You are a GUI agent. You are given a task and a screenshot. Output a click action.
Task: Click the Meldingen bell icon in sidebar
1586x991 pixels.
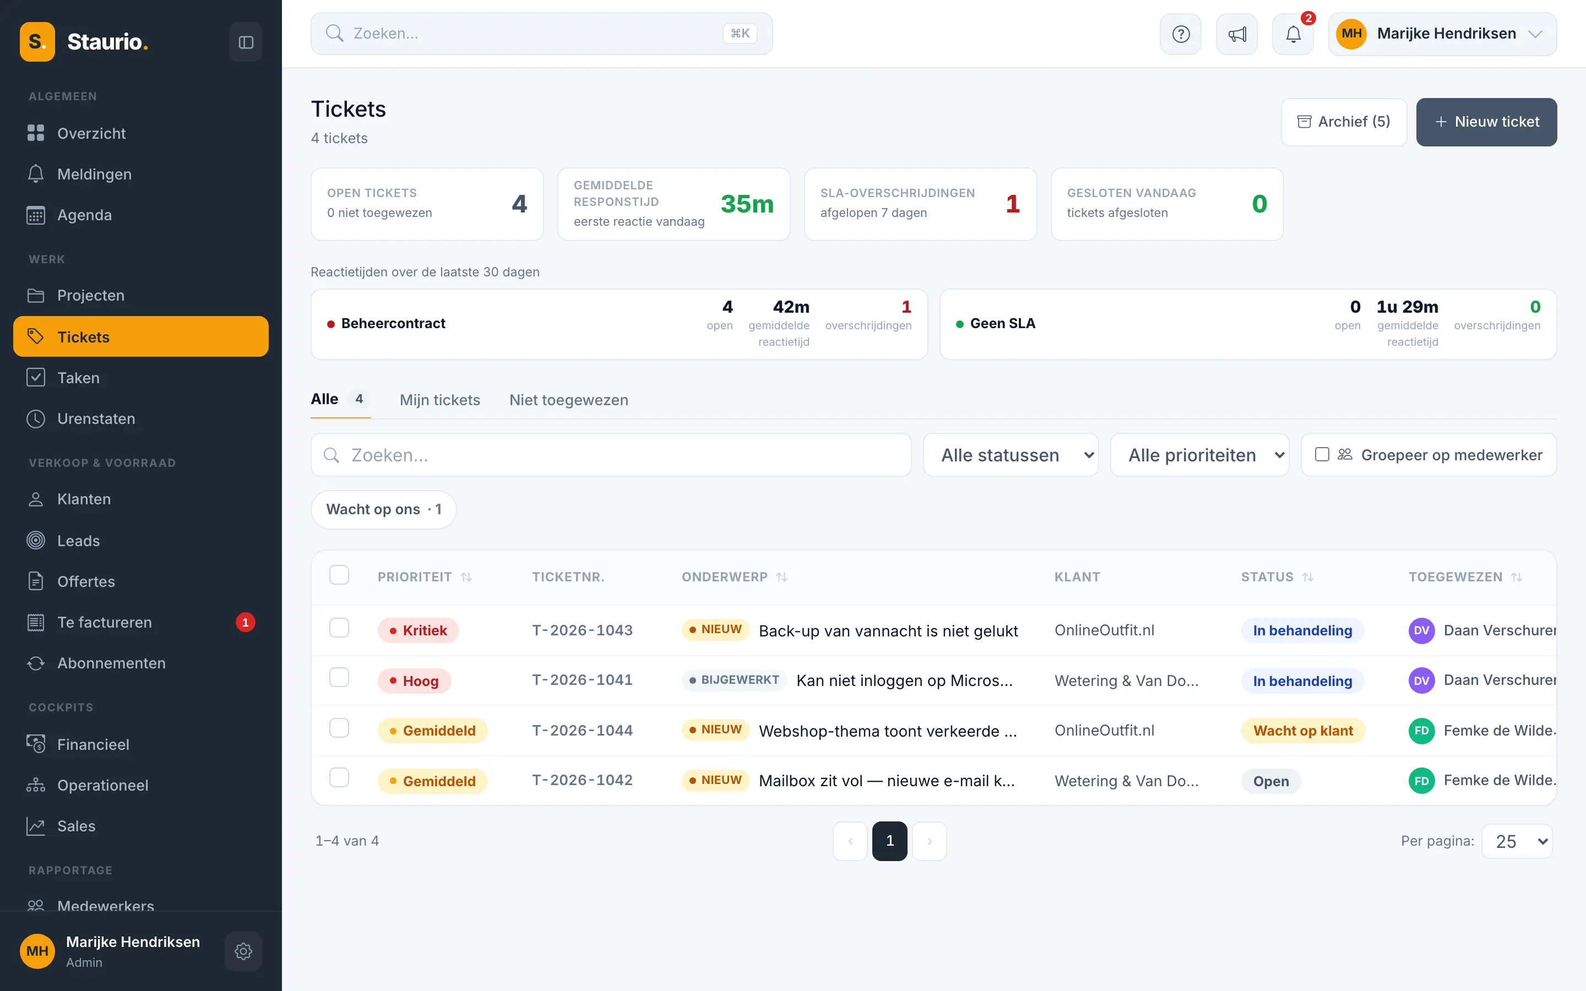click(x=36, y=173)
